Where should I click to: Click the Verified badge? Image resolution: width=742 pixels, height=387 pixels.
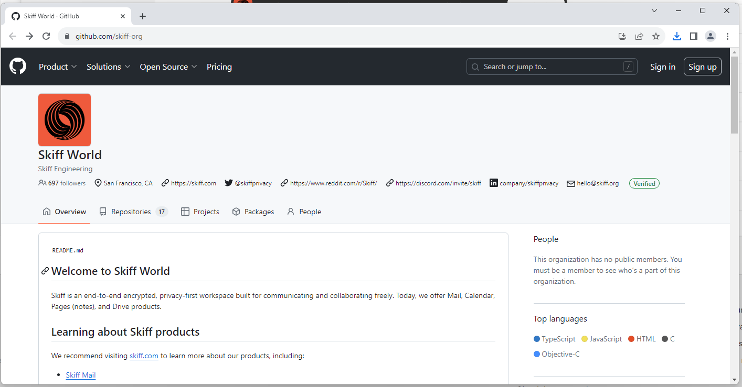point(644,183)
